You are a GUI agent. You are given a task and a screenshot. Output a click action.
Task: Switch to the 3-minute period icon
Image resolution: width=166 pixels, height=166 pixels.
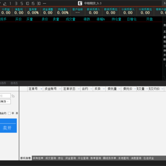tap(16, 3)
